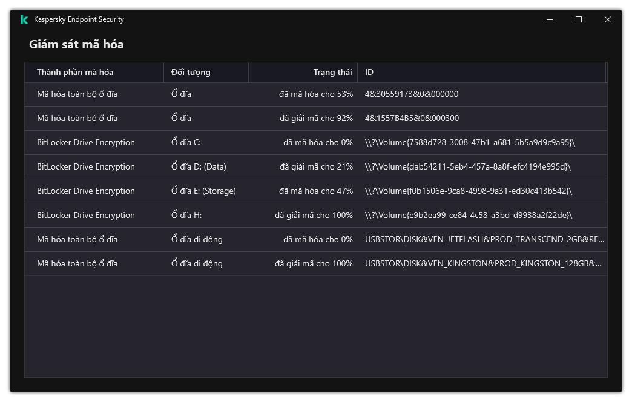Minimize the Kaspersky Endpoint Security window

[550, 19]
